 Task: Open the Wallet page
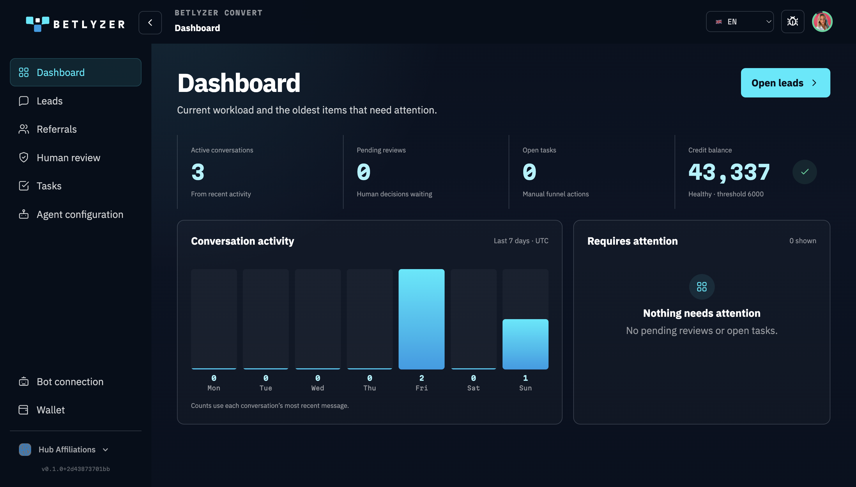[x=76, y=410]
